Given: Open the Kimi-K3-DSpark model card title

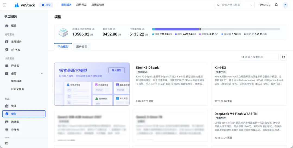Looking at the screenshot, I should click(147, 67).
